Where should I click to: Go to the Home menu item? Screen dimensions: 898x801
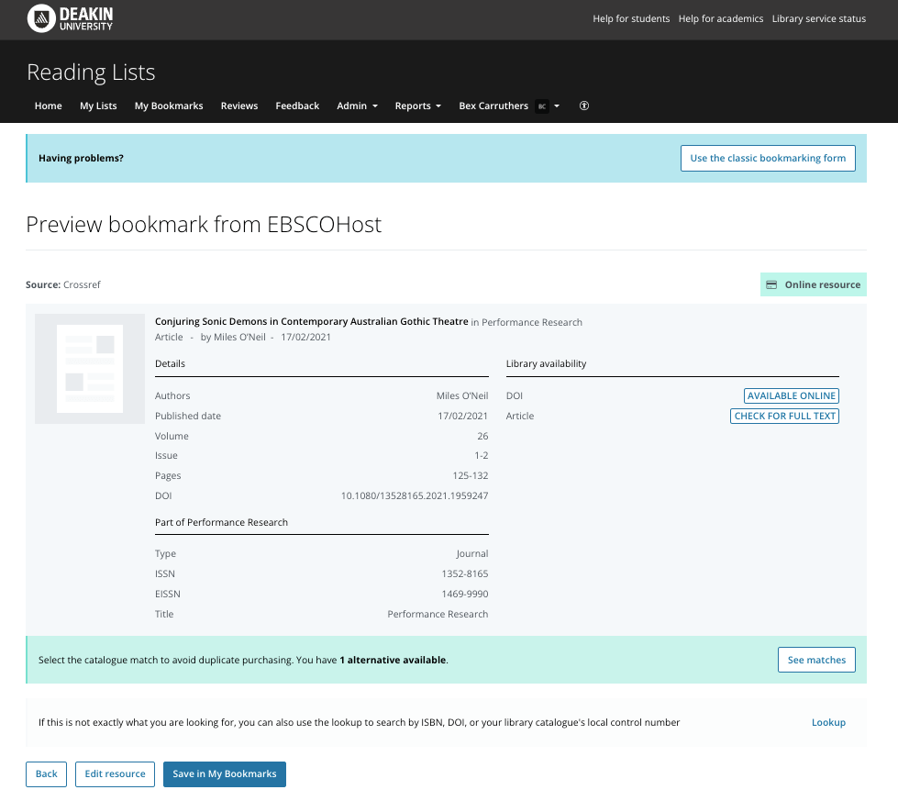(49, 106)
